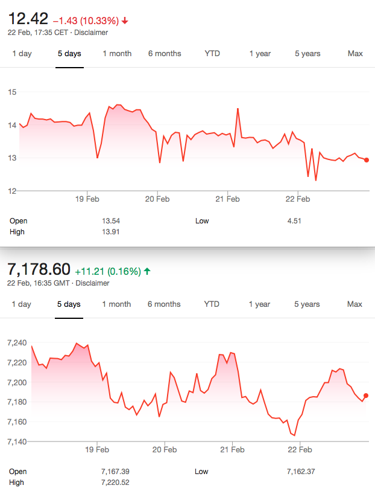Image resolution: width=375 pixels, height=491 pixels.
Task: Select the 1 month tab in top chart
Action: tap(117, 54)
